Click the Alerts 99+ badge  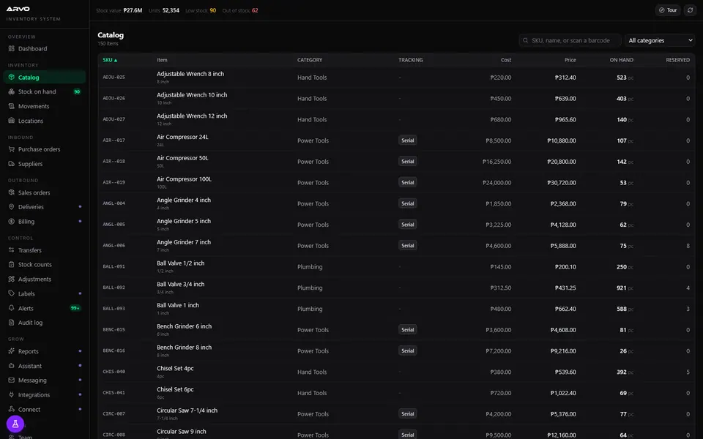click(x=75, y=308)
